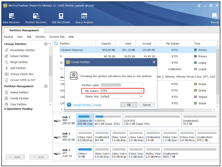Click the Partition Label input field
The image size is (222, 167).
(x=122, y=85)
